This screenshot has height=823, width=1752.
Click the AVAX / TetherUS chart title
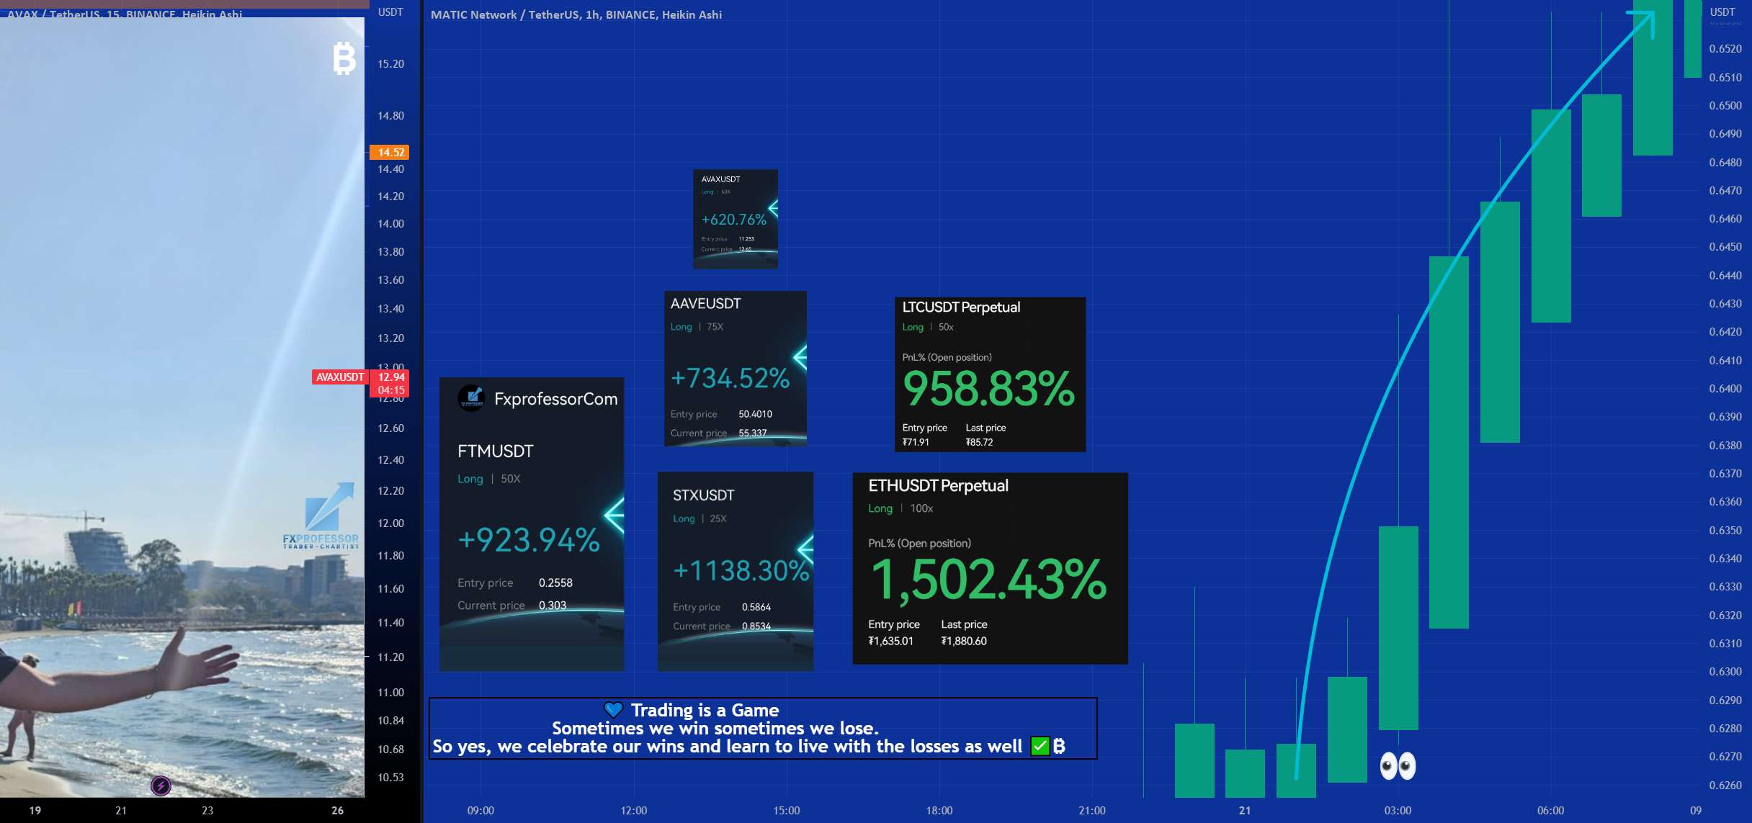(124, 13)
